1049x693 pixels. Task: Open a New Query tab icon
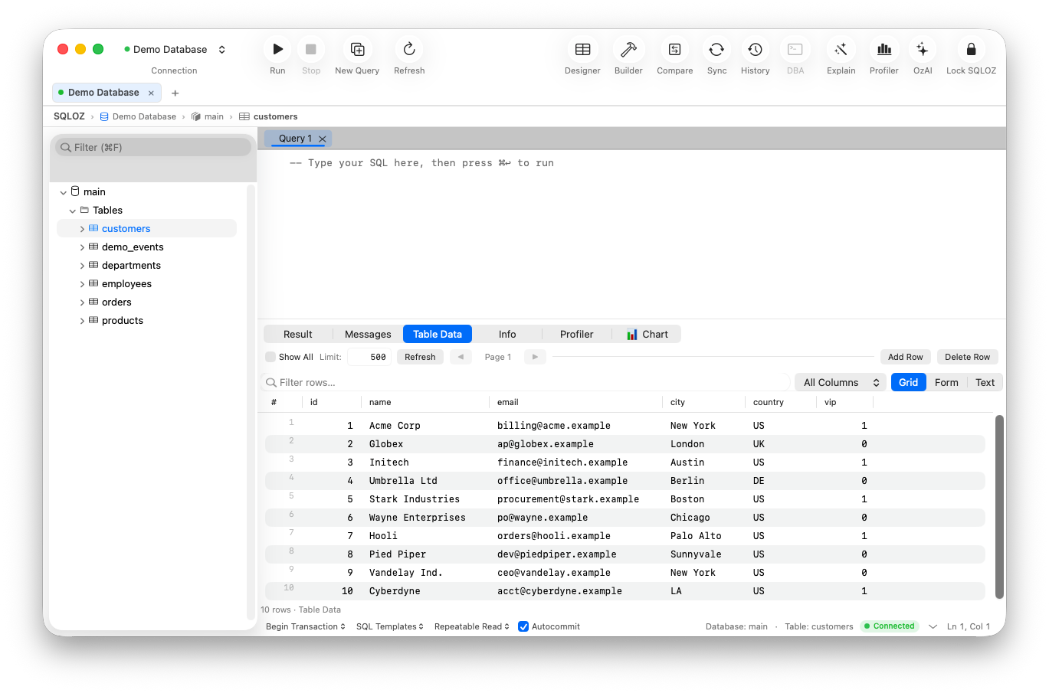click(x=357, y=49)
